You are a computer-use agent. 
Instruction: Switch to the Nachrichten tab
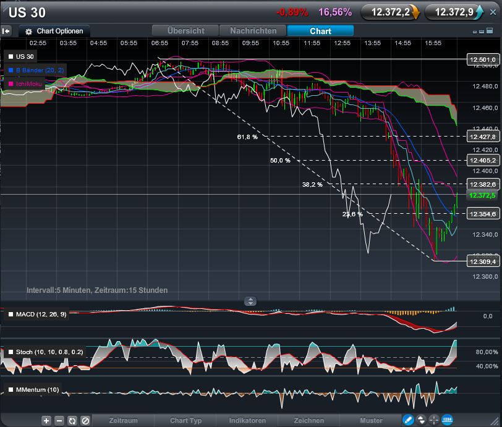click(x=253, y=31)
